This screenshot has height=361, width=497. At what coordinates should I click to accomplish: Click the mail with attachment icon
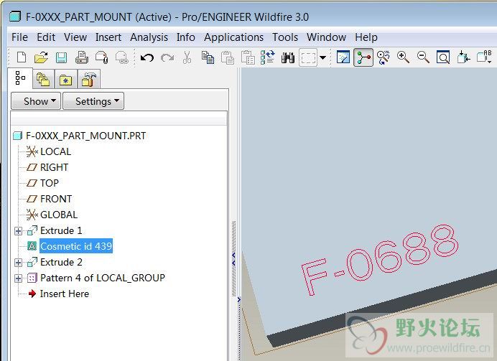[102, 57]
